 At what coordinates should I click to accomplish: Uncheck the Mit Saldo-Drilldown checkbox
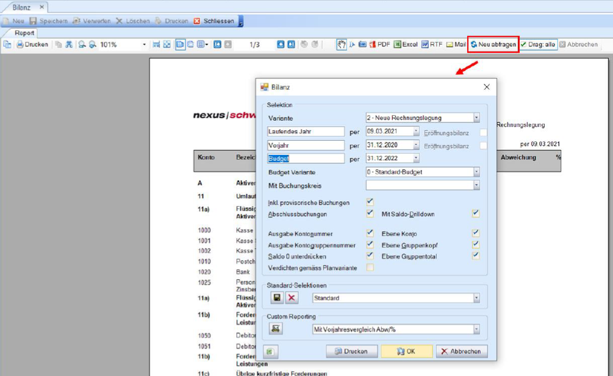tap(476, 214)
